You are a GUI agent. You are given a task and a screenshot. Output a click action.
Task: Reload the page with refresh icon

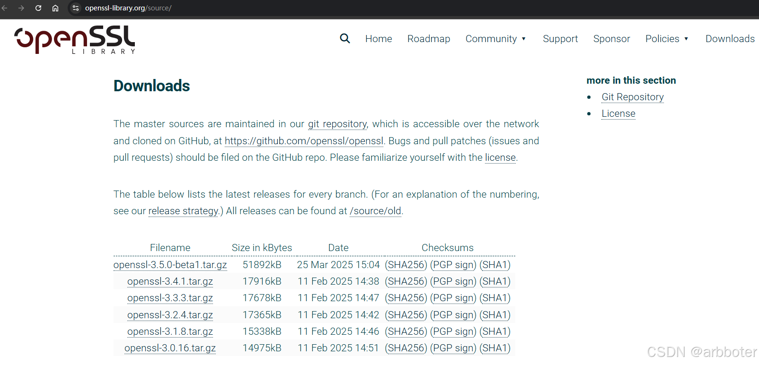(38, 8)
